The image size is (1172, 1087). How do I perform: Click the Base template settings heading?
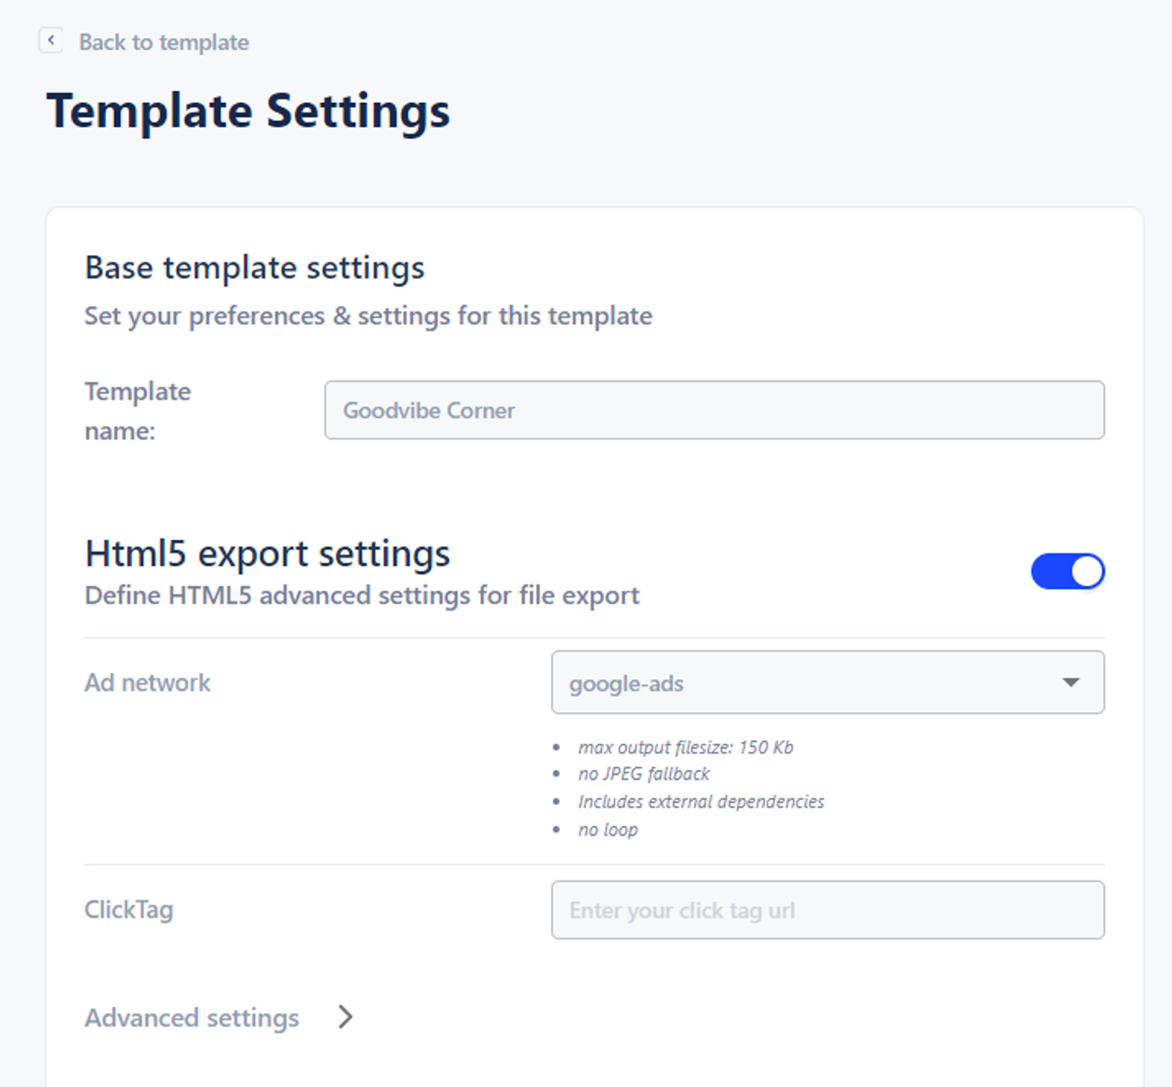[254, 268]
